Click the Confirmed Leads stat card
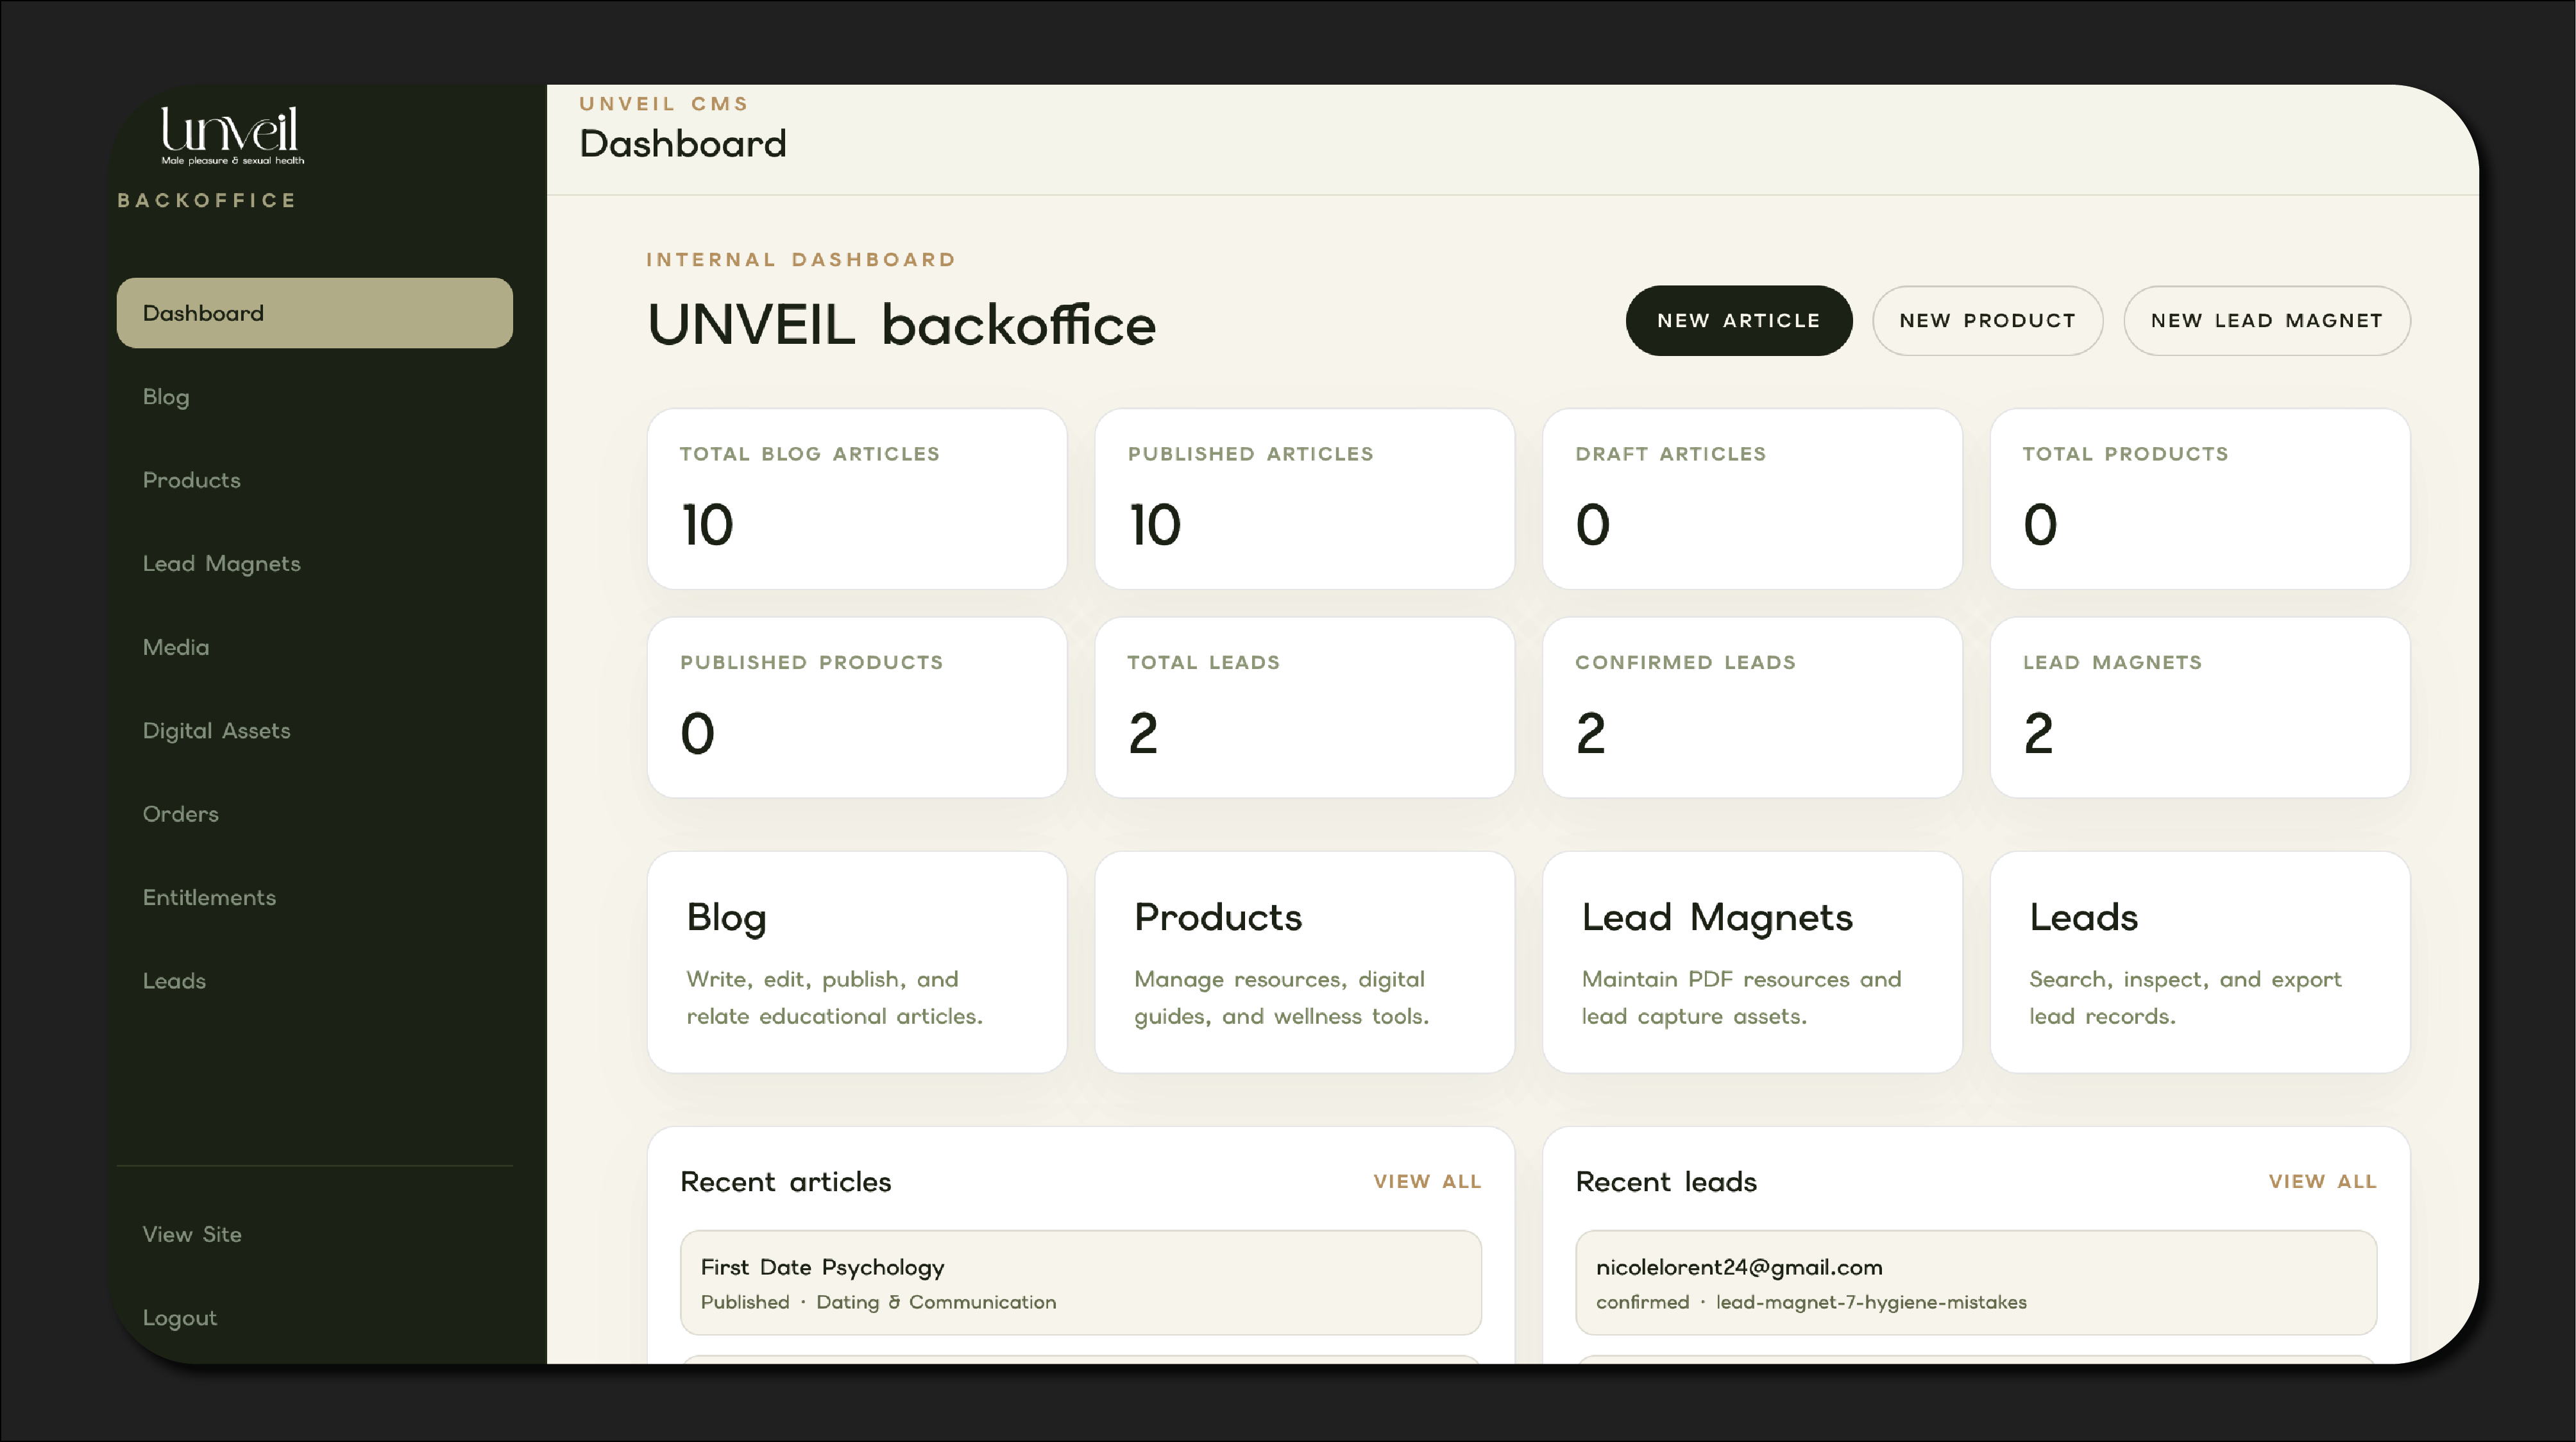2576x1442 pixels. (x=1752, y=708)
